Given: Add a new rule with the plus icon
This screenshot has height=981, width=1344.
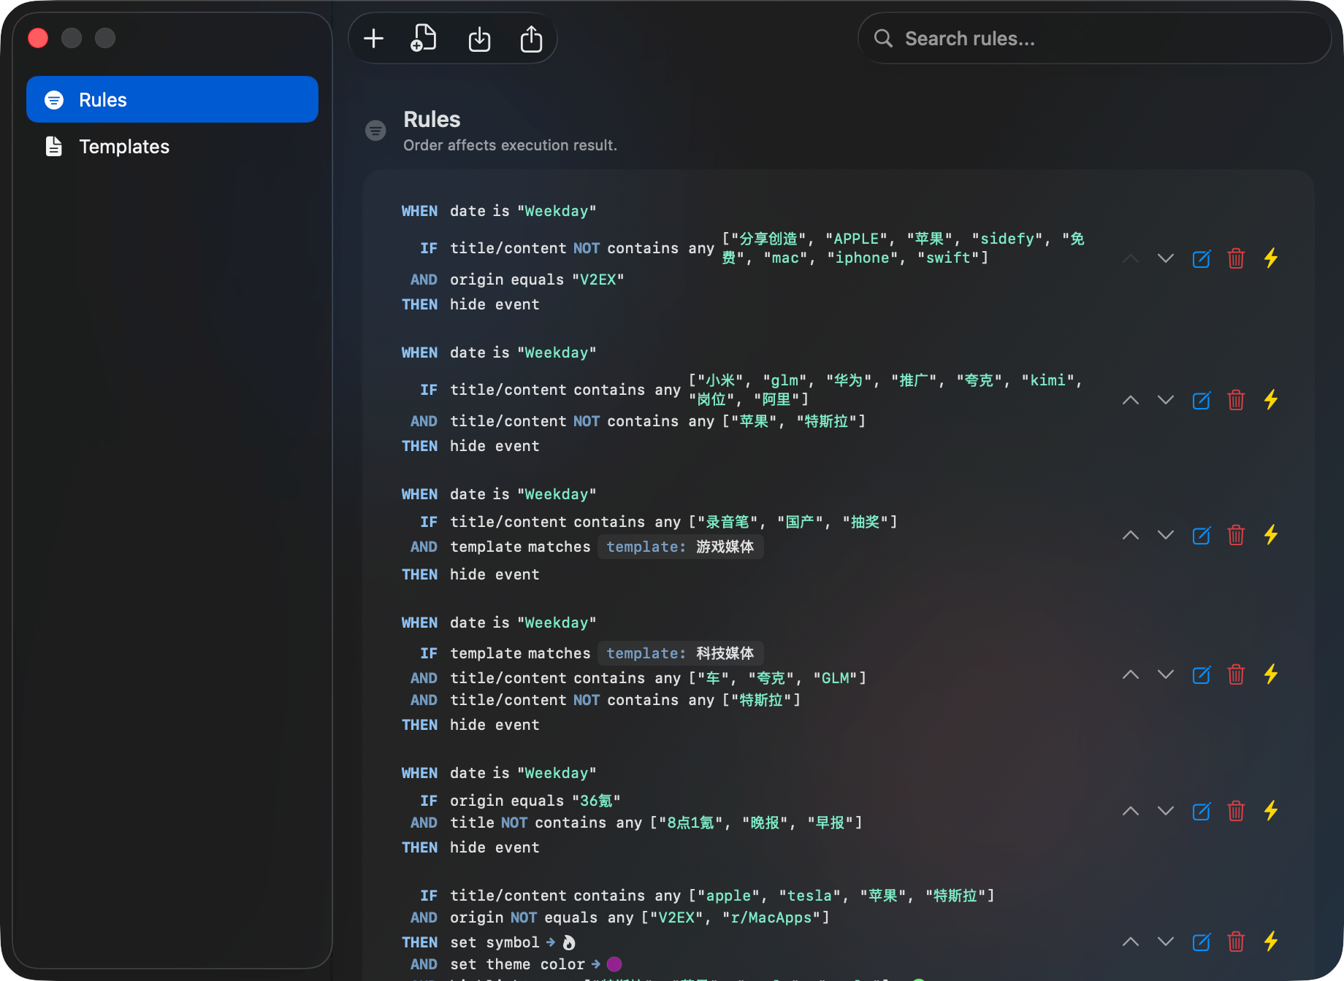Looking at the screenshot, I should point(373,39).
